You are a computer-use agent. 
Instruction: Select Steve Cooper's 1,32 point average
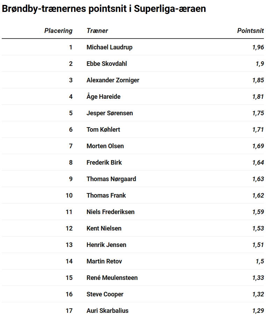click(x=258, y=294)
